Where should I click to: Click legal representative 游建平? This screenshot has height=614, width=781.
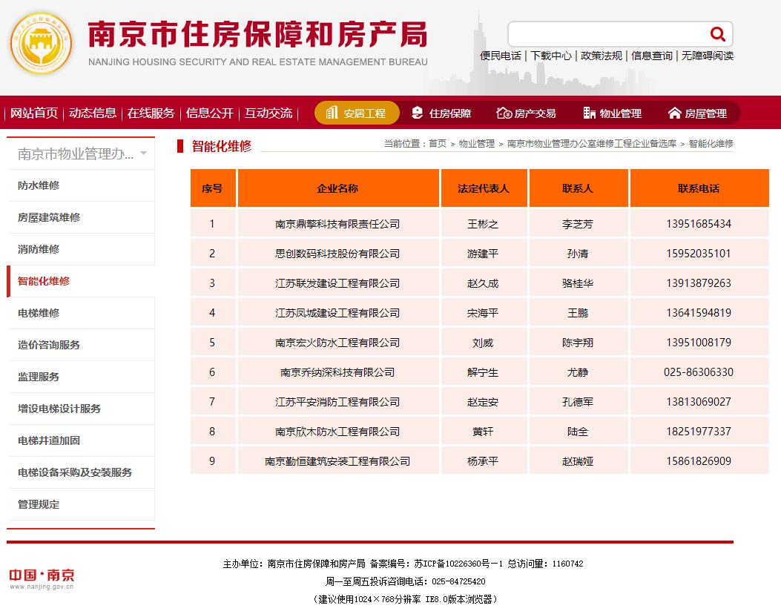coord(483,254)
